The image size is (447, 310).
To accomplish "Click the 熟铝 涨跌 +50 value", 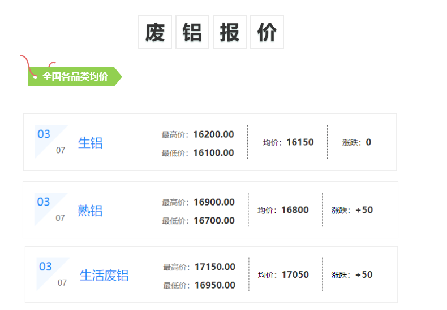I will (x=364, y=210).
